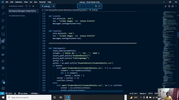
Task: Place cursor on def clear() line
Action: [x=55, y=16]
